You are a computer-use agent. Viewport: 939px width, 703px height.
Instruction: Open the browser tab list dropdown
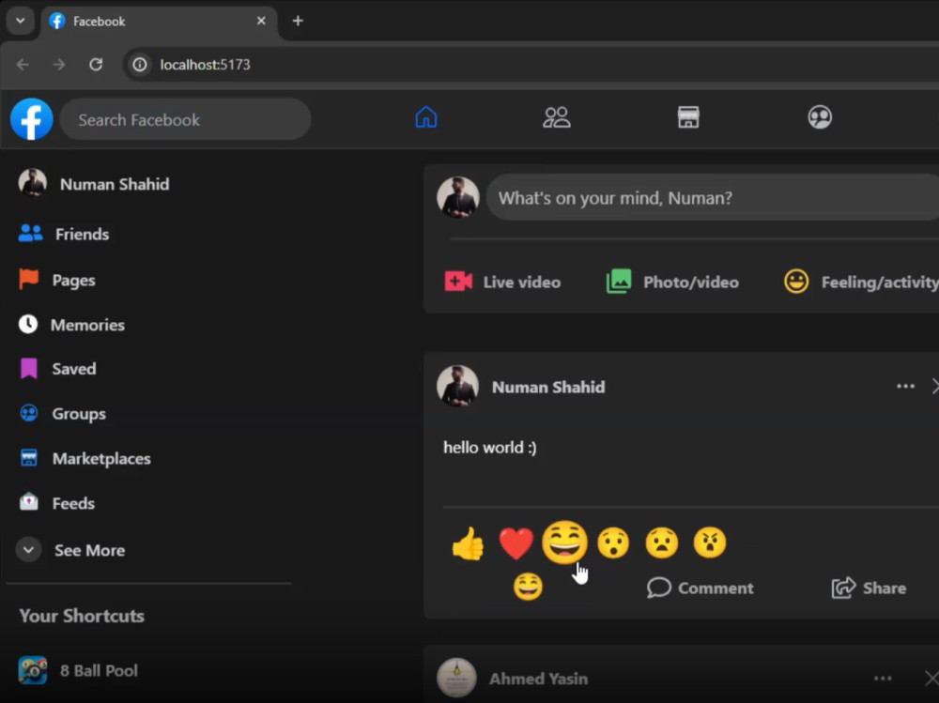(x=21, y=21)
